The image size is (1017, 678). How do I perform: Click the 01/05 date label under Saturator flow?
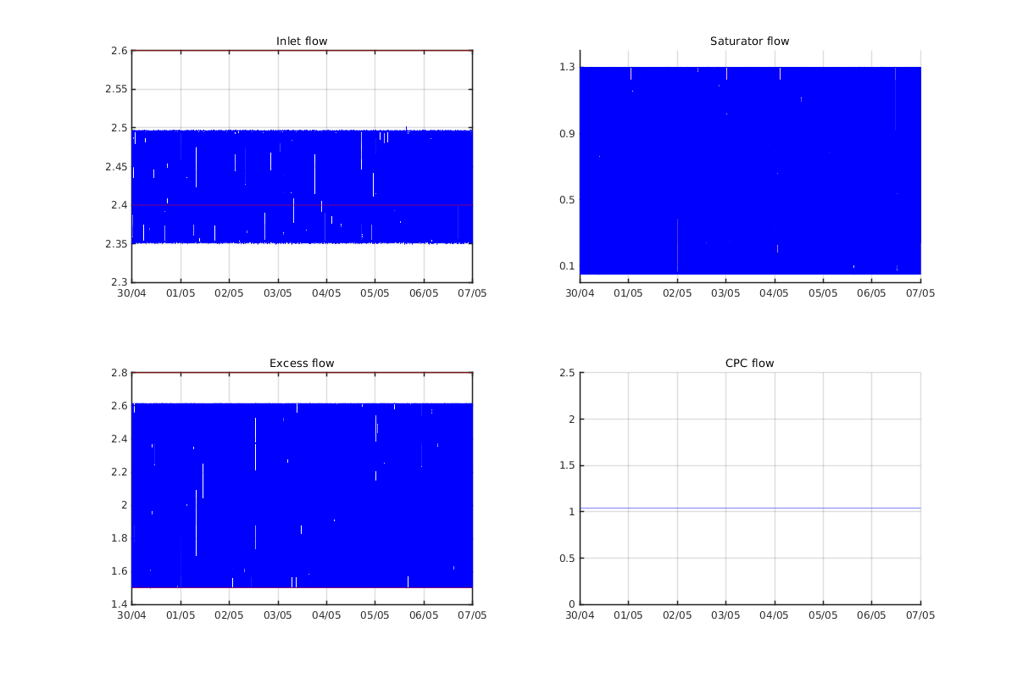coord(628,293)
